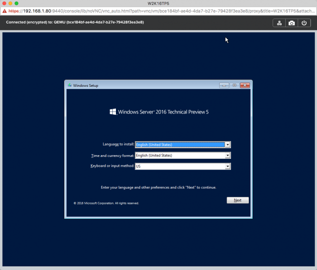
Task: Select the Time and currency format field
Action: pos(183,155)
